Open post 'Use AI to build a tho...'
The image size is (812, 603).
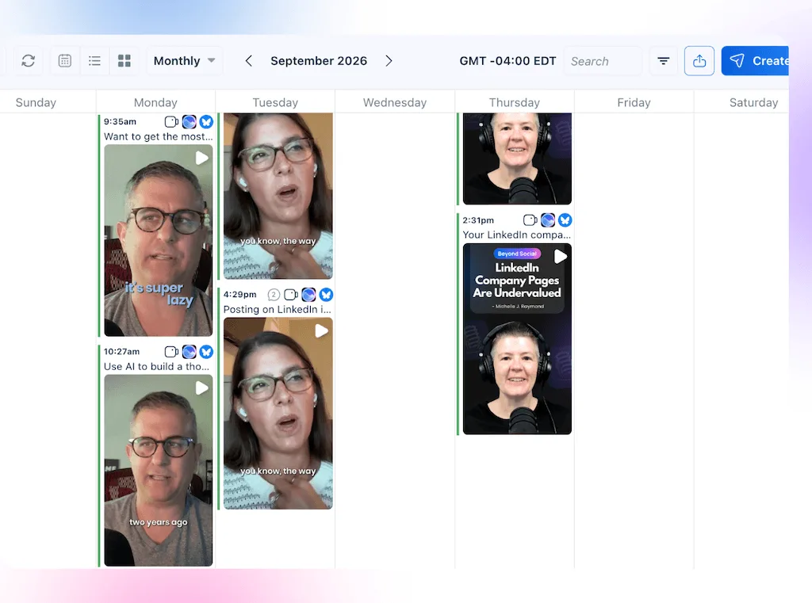(156, 366)
